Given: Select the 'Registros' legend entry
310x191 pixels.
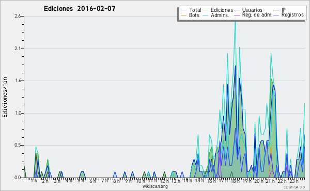Looking at the screenshot, I should (x=292, y=15).
